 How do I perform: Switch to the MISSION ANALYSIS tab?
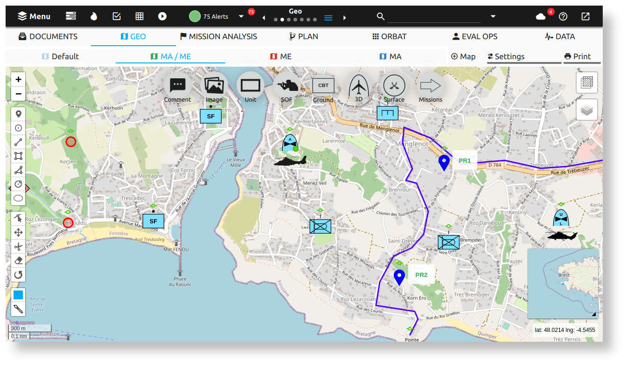pyautogui.click(x=218, y=36)
